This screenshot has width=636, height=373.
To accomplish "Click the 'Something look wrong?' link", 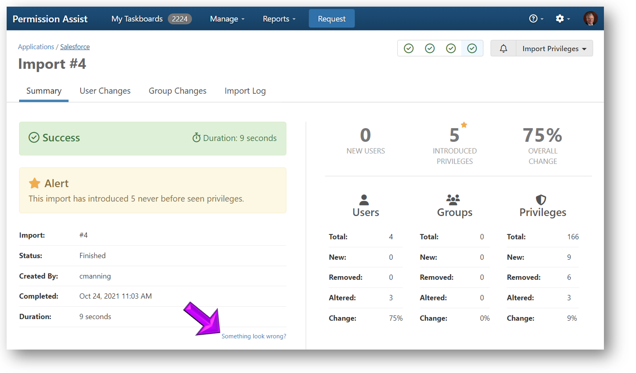I will (x=253, y=336).
